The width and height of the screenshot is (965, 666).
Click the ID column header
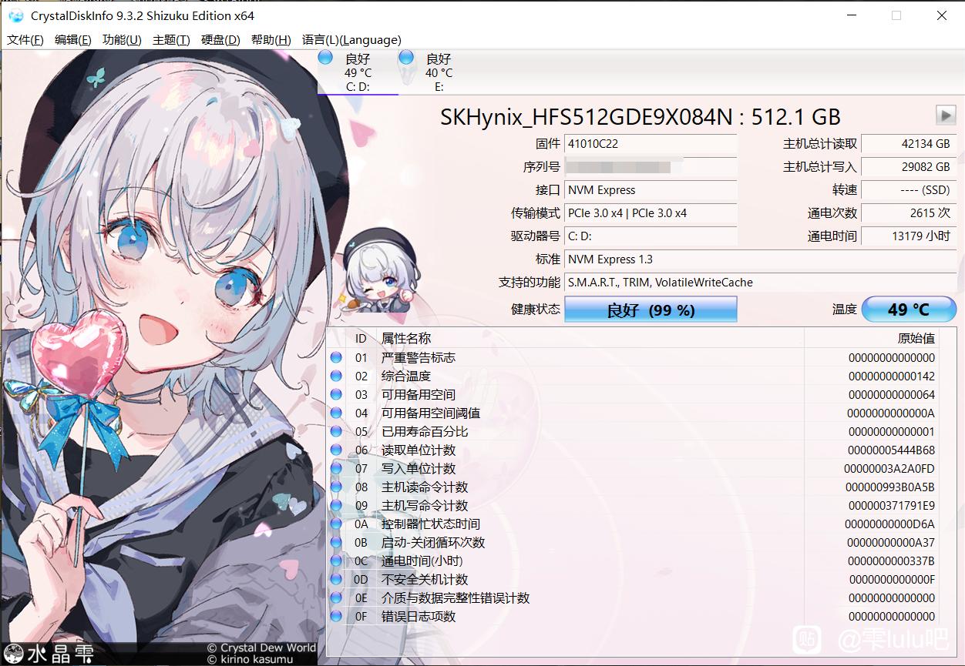tap(361, 338)
